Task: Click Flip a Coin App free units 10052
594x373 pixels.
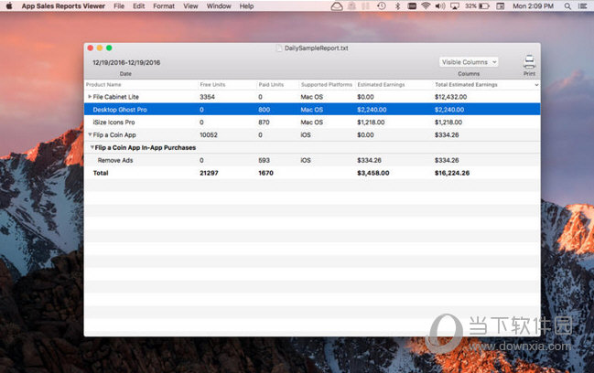Action: click(x=209, y=134)
